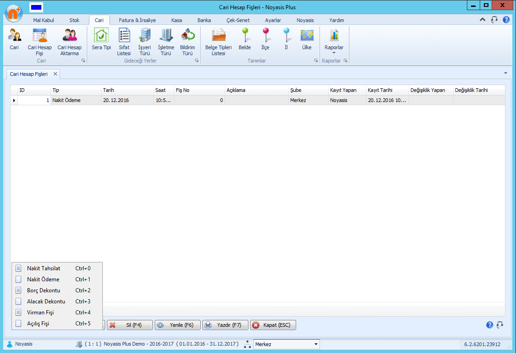This screenshot has height=353, width=516.
Task: Open the Raporlar dropdown
Action: [x=334, y=41]
